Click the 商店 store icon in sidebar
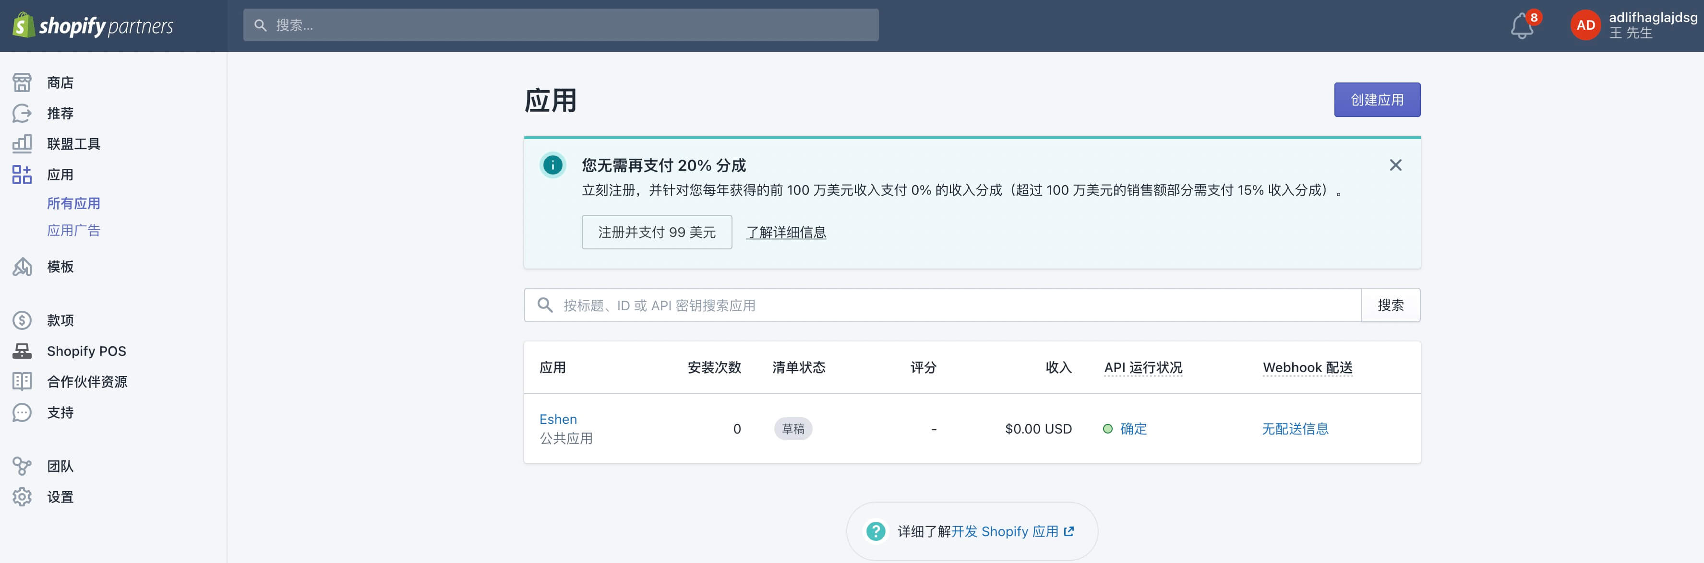 pos(22,82)
